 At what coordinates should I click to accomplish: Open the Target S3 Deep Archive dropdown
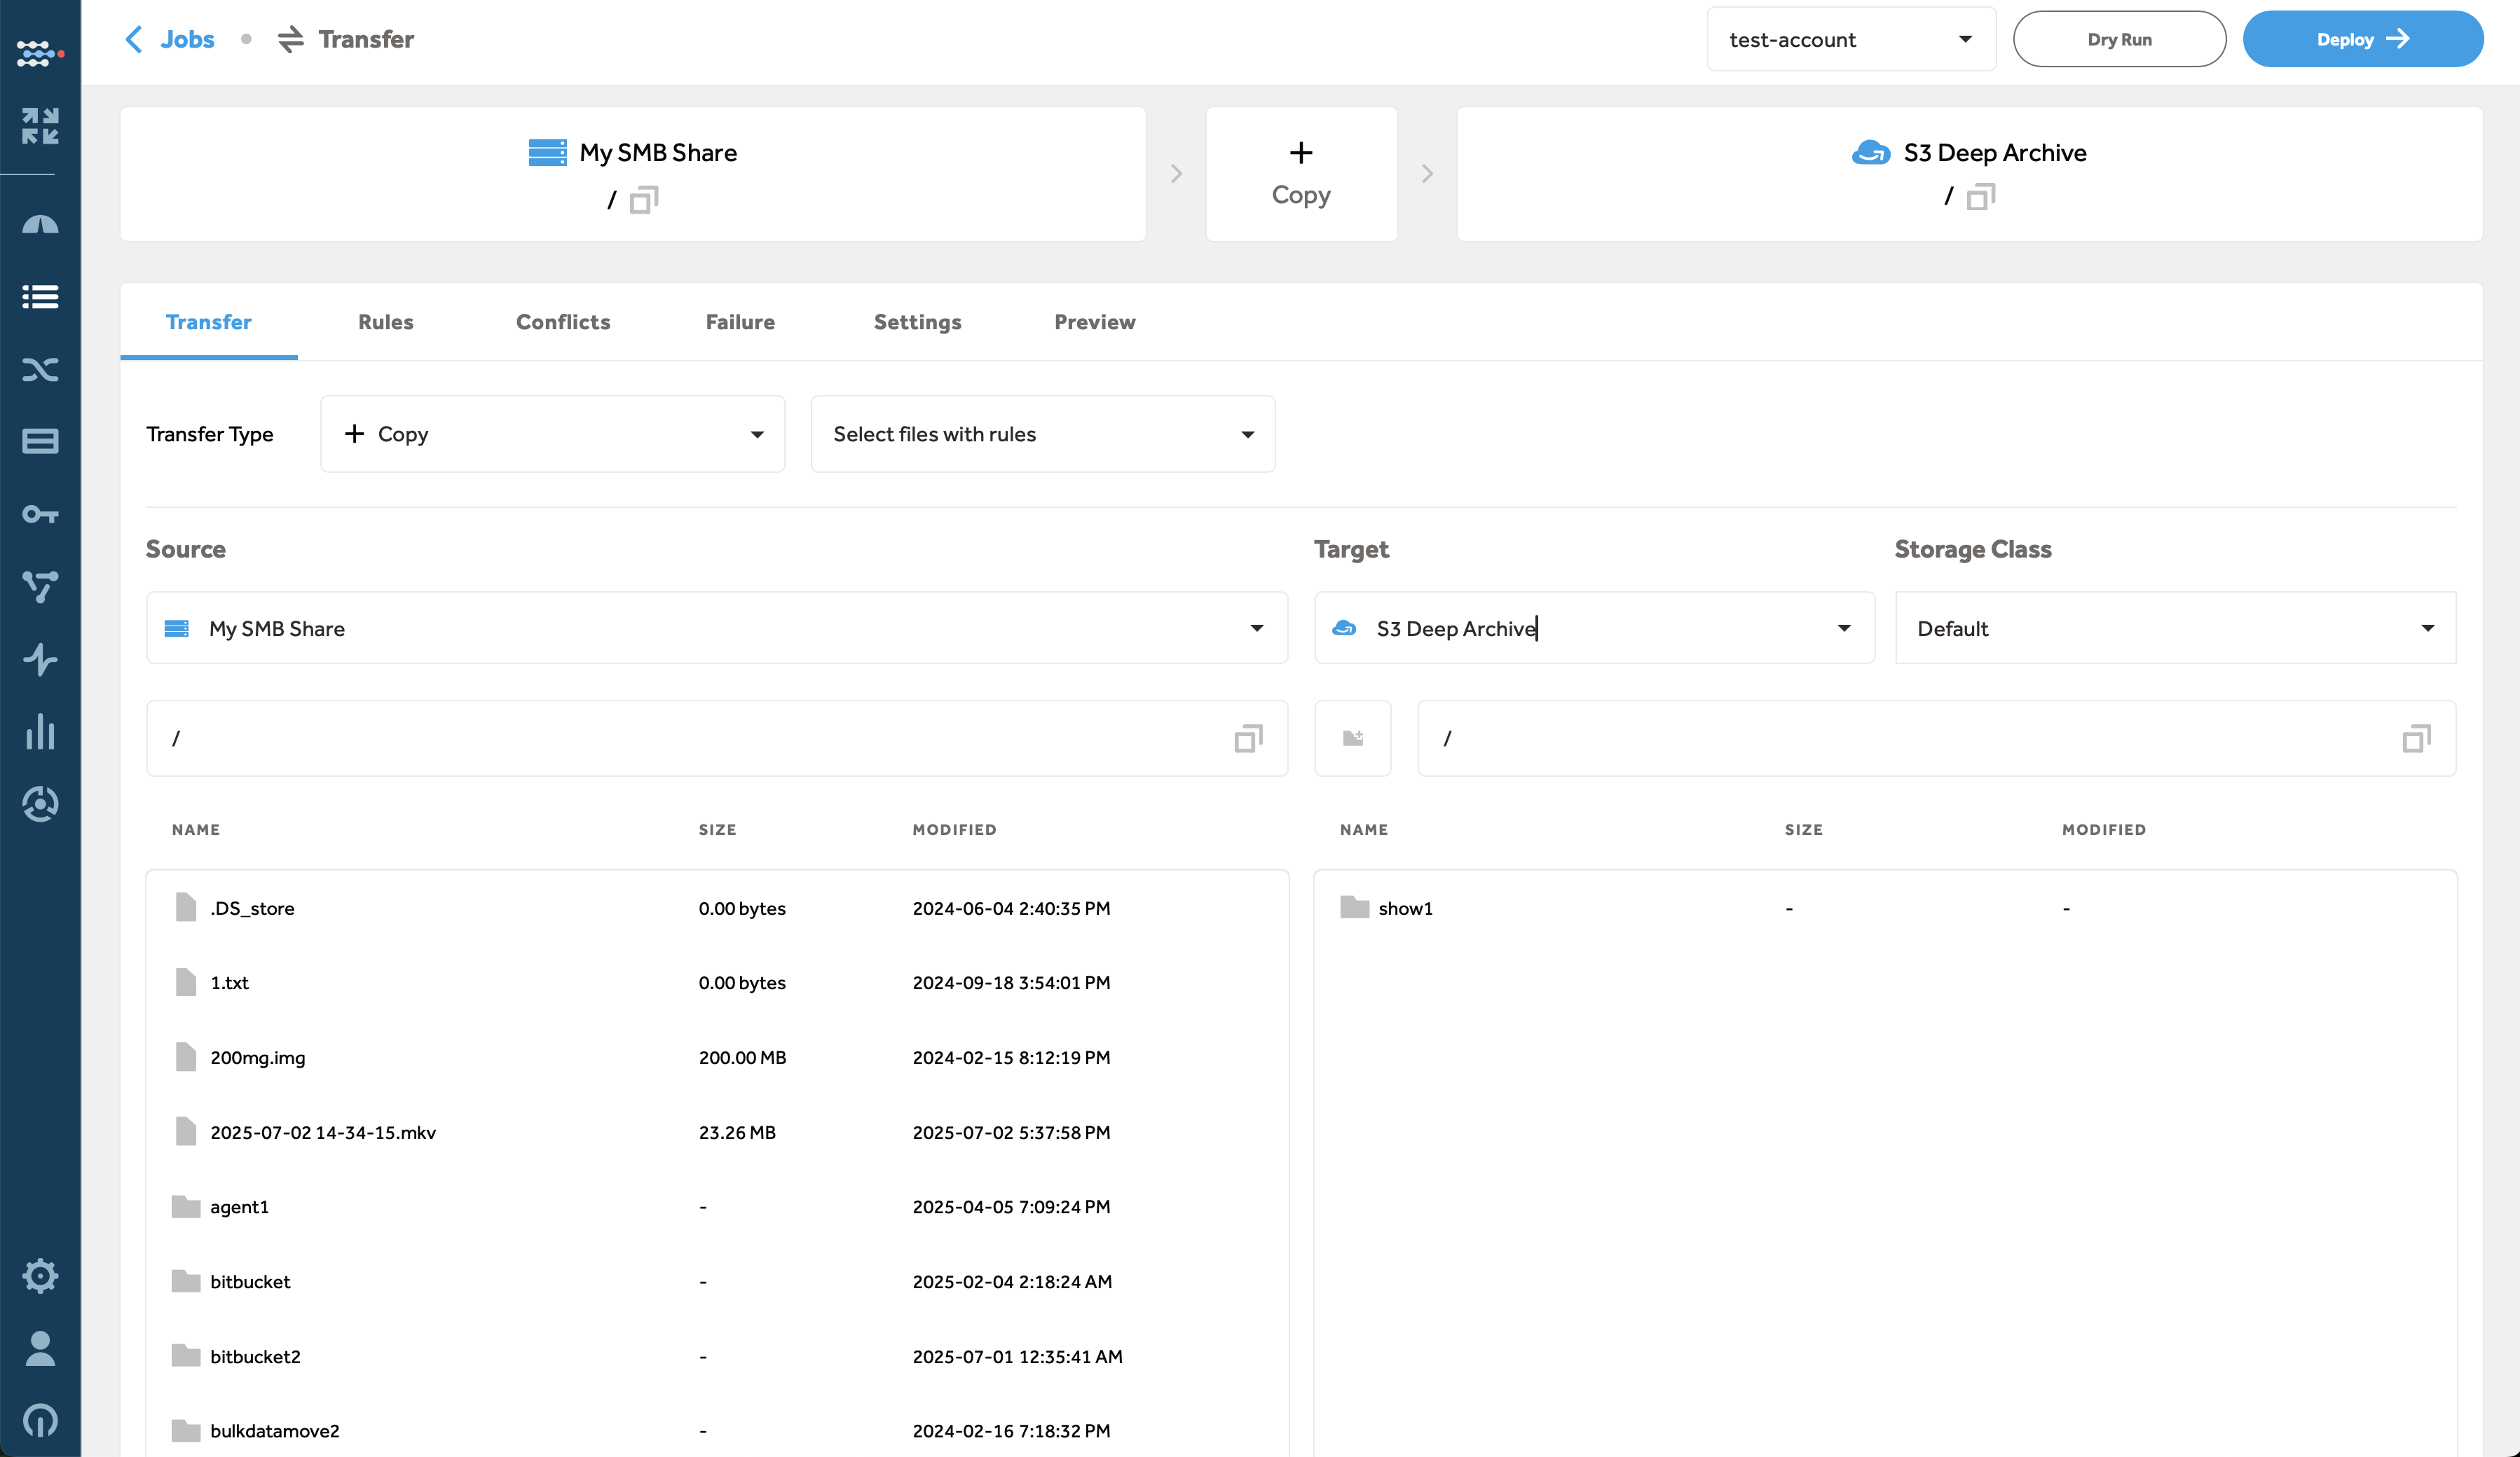(1594, 628)
